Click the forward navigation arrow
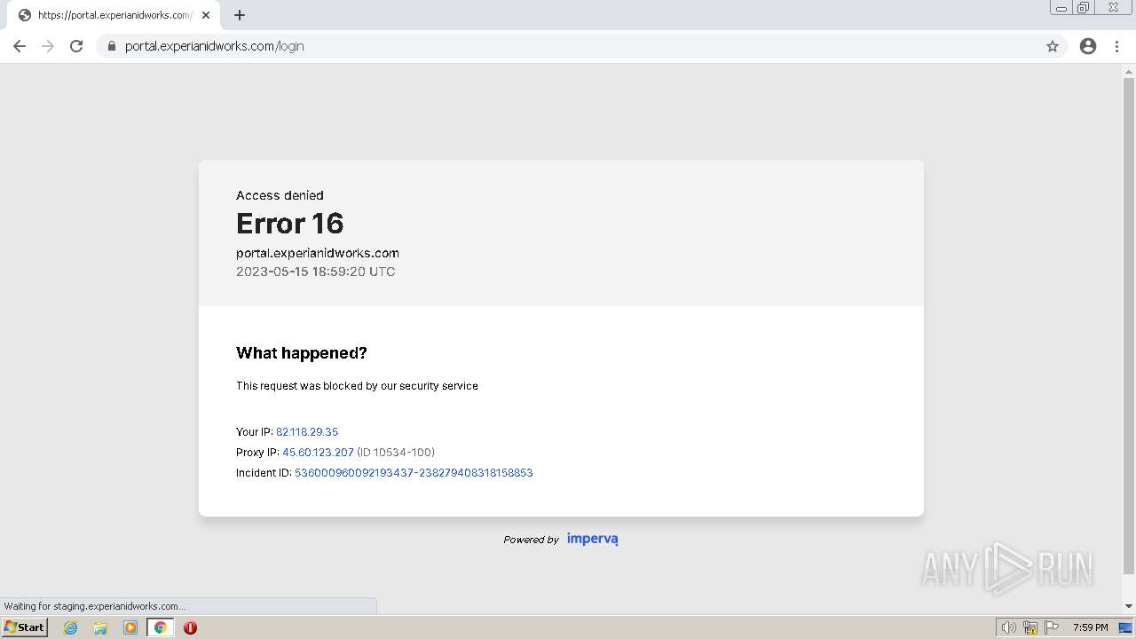The image size is (1136, 639). click(x=48, y=46)
